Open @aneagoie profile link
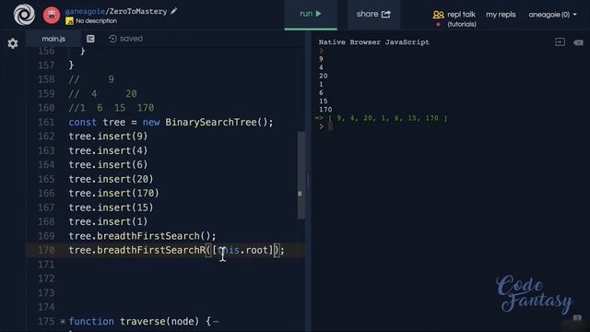 [85, 11]
